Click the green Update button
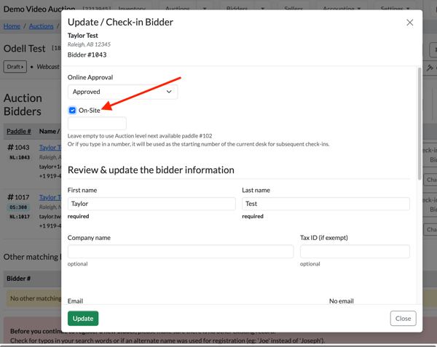437x347 pixels. coord(83,319)
